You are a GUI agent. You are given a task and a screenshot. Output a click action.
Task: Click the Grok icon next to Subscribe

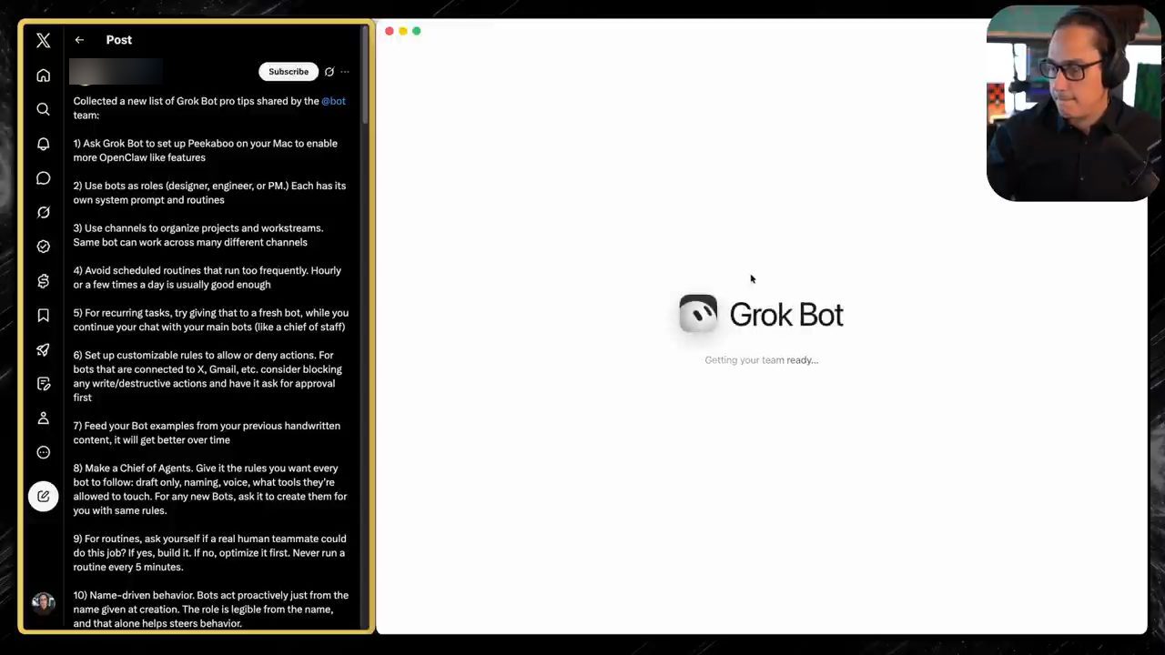[x=329, y=72]
